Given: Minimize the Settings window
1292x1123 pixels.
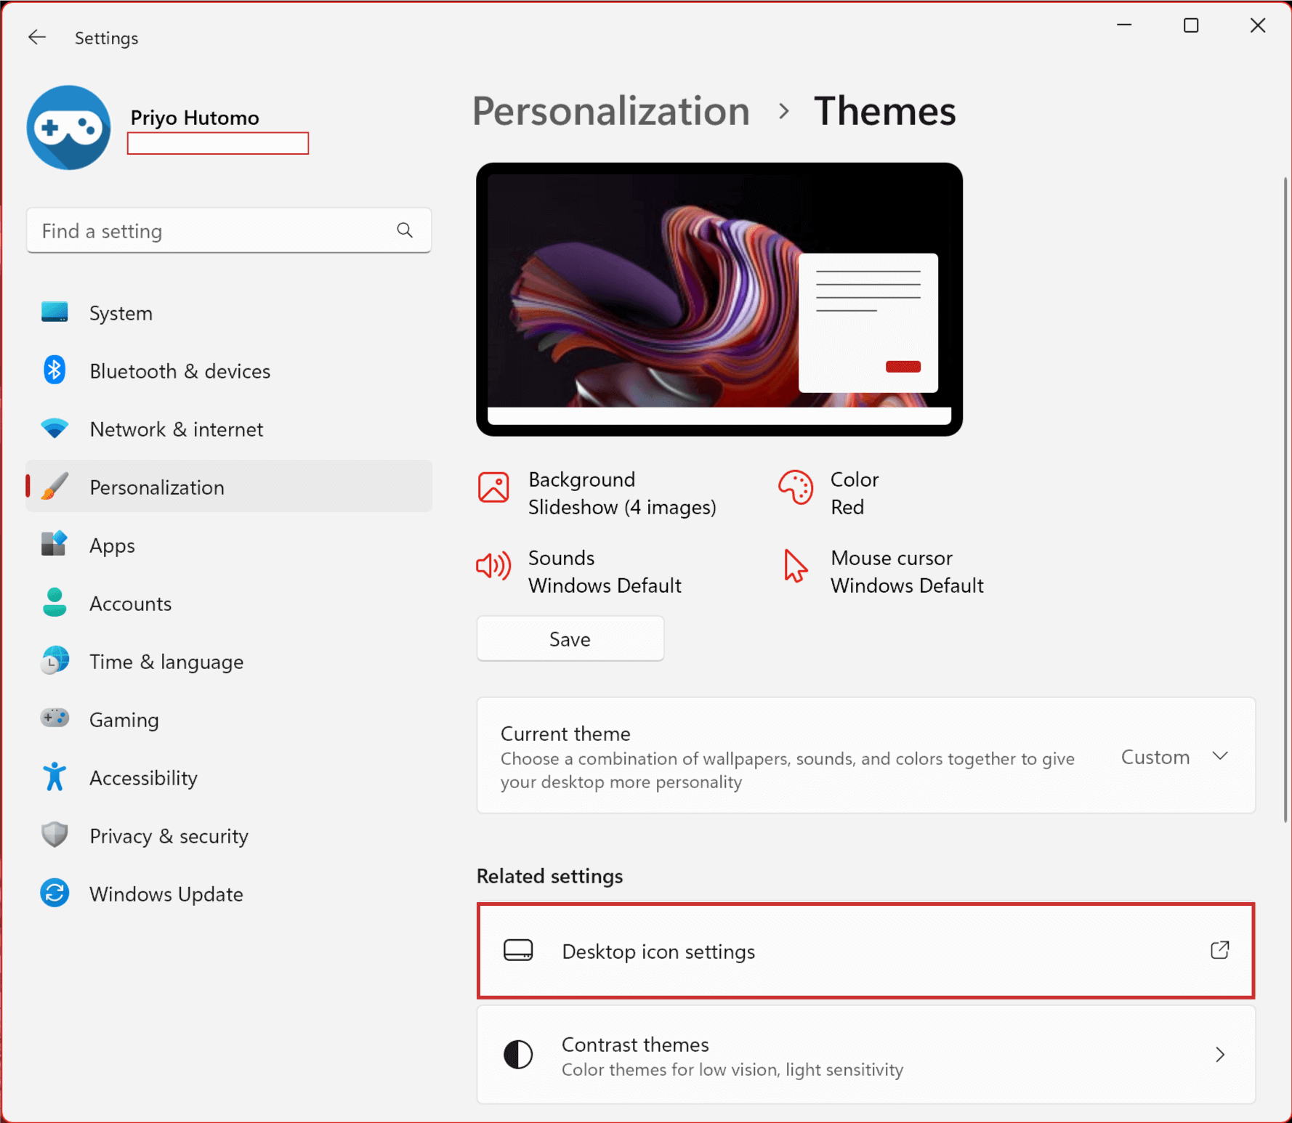Looking at the screenshot, I should click(x=1124, y=25).
